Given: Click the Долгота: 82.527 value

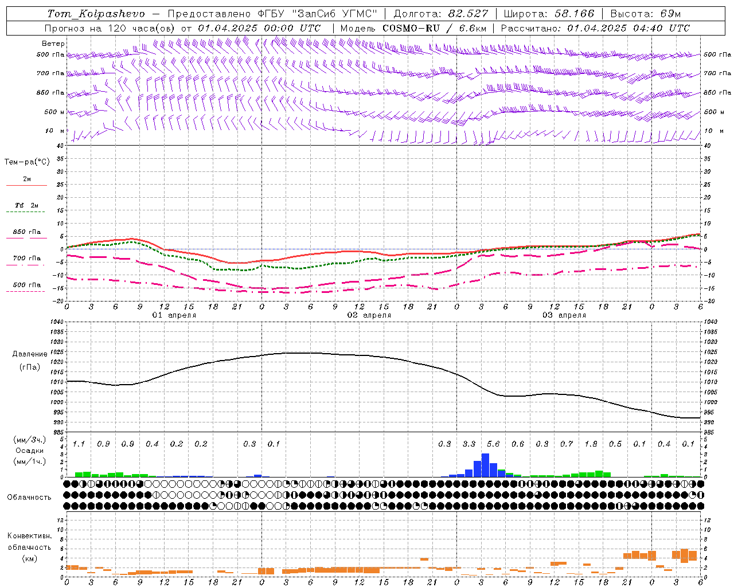Looking at the screenshot, I should 441,14.
